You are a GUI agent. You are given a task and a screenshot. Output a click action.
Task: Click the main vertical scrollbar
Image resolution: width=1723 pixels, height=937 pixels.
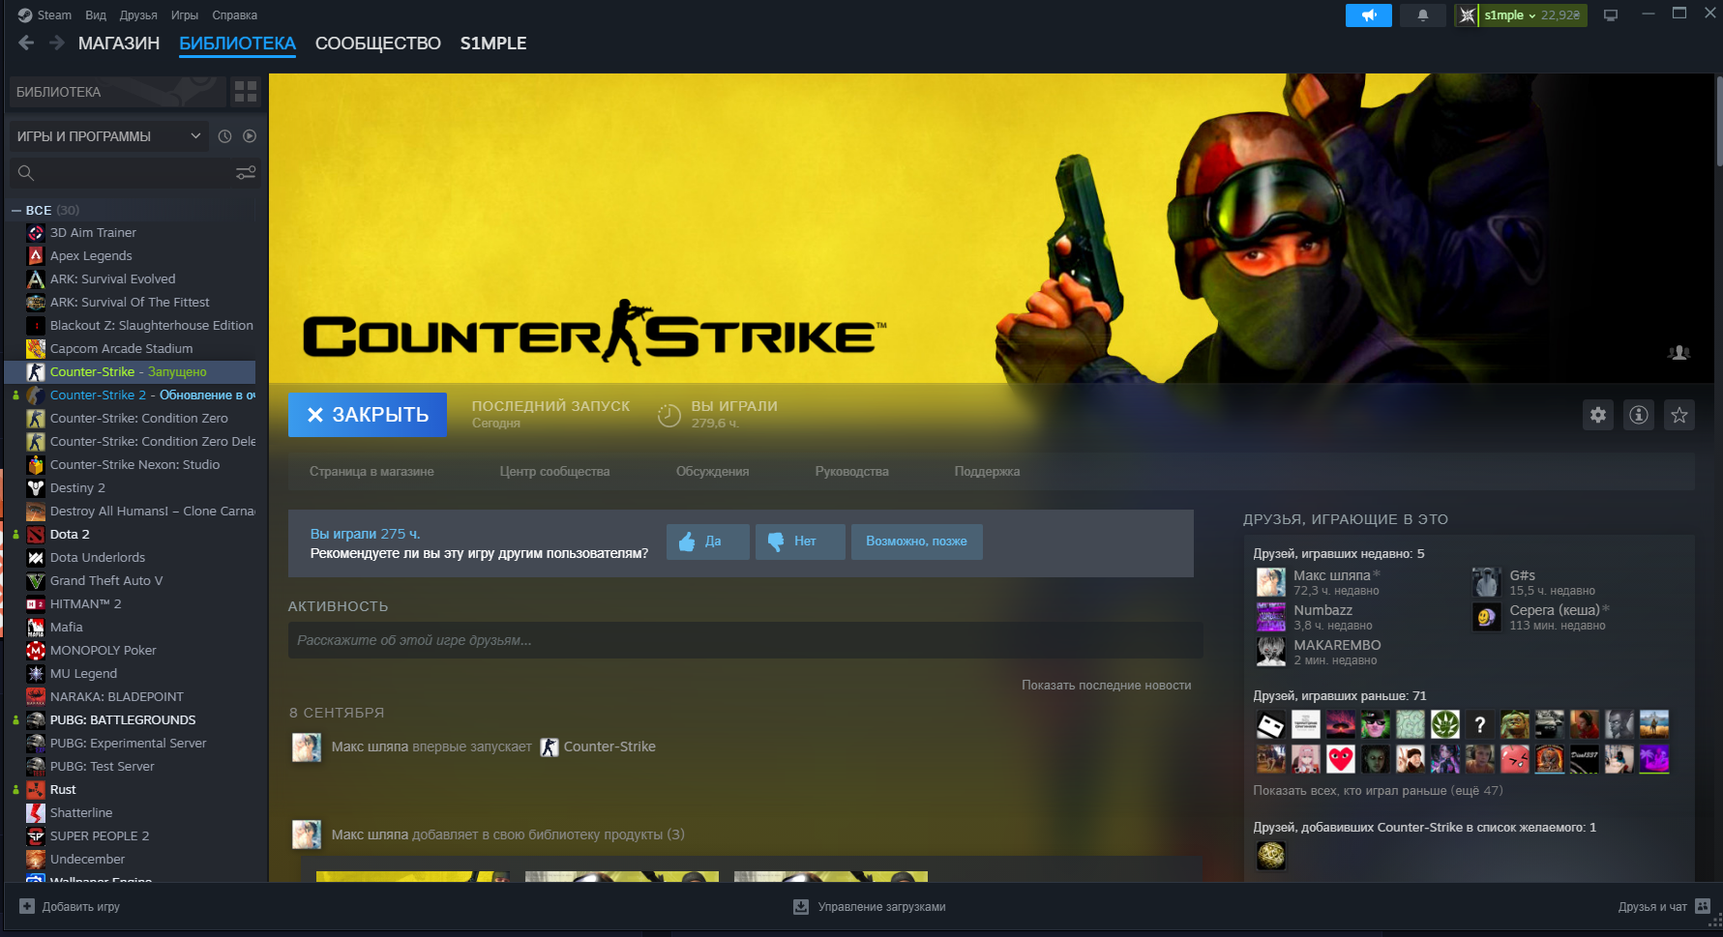coord(1717,121)
